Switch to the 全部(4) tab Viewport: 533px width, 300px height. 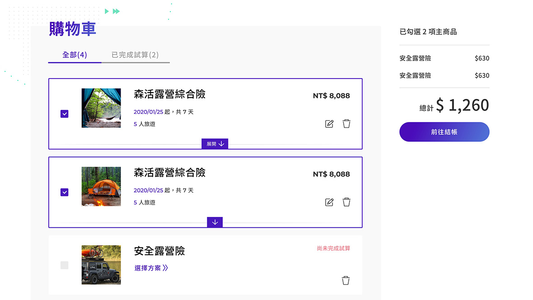click(75, 55)
